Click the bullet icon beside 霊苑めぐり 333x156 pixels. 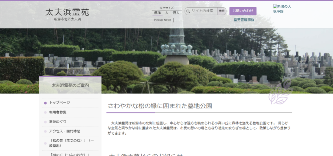(x=45, y=122)
